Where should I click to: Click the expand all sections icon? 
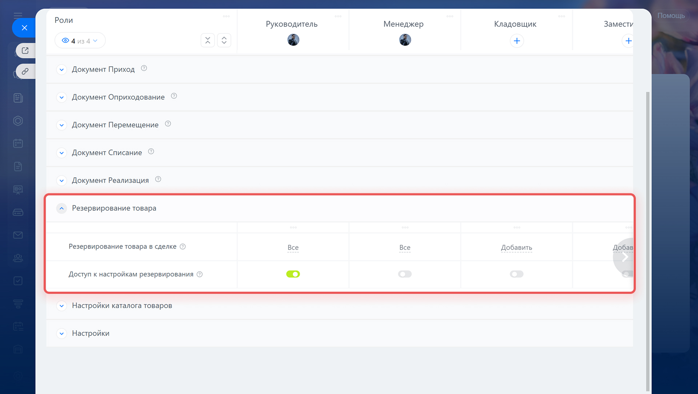[x=224, y=40]
